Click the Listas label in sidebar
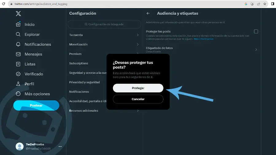This screenshot has width=276, height=155. pyautogui.click(x=30, y=64)
